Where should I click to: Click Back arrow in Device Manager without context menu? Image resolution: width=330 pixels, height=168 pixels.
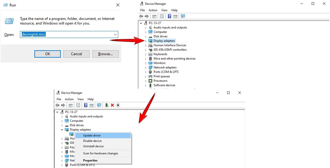(141, 16)
